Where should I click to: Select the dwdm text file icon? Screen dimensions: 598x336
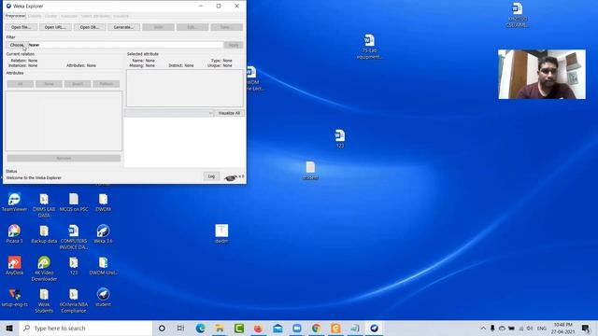[221, 233]
